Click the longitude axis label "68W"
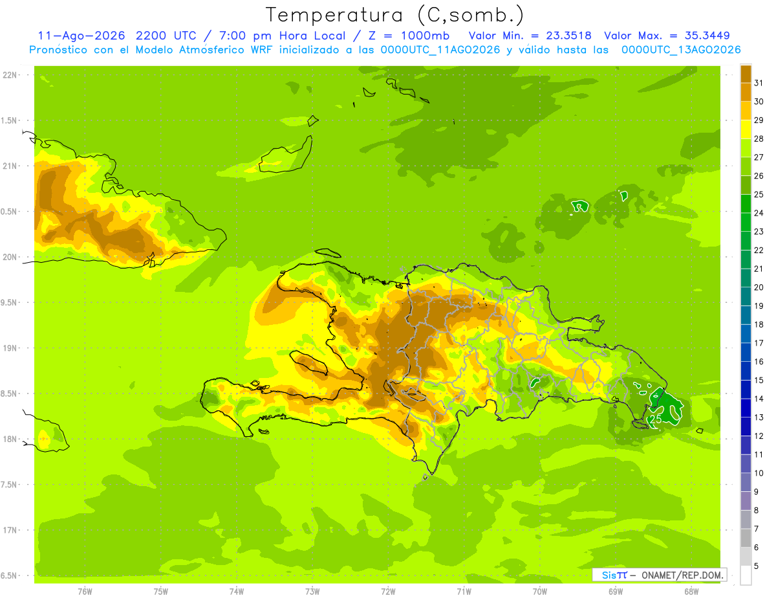This screenshot has width=776, height=600. click(x=691, y=592)
